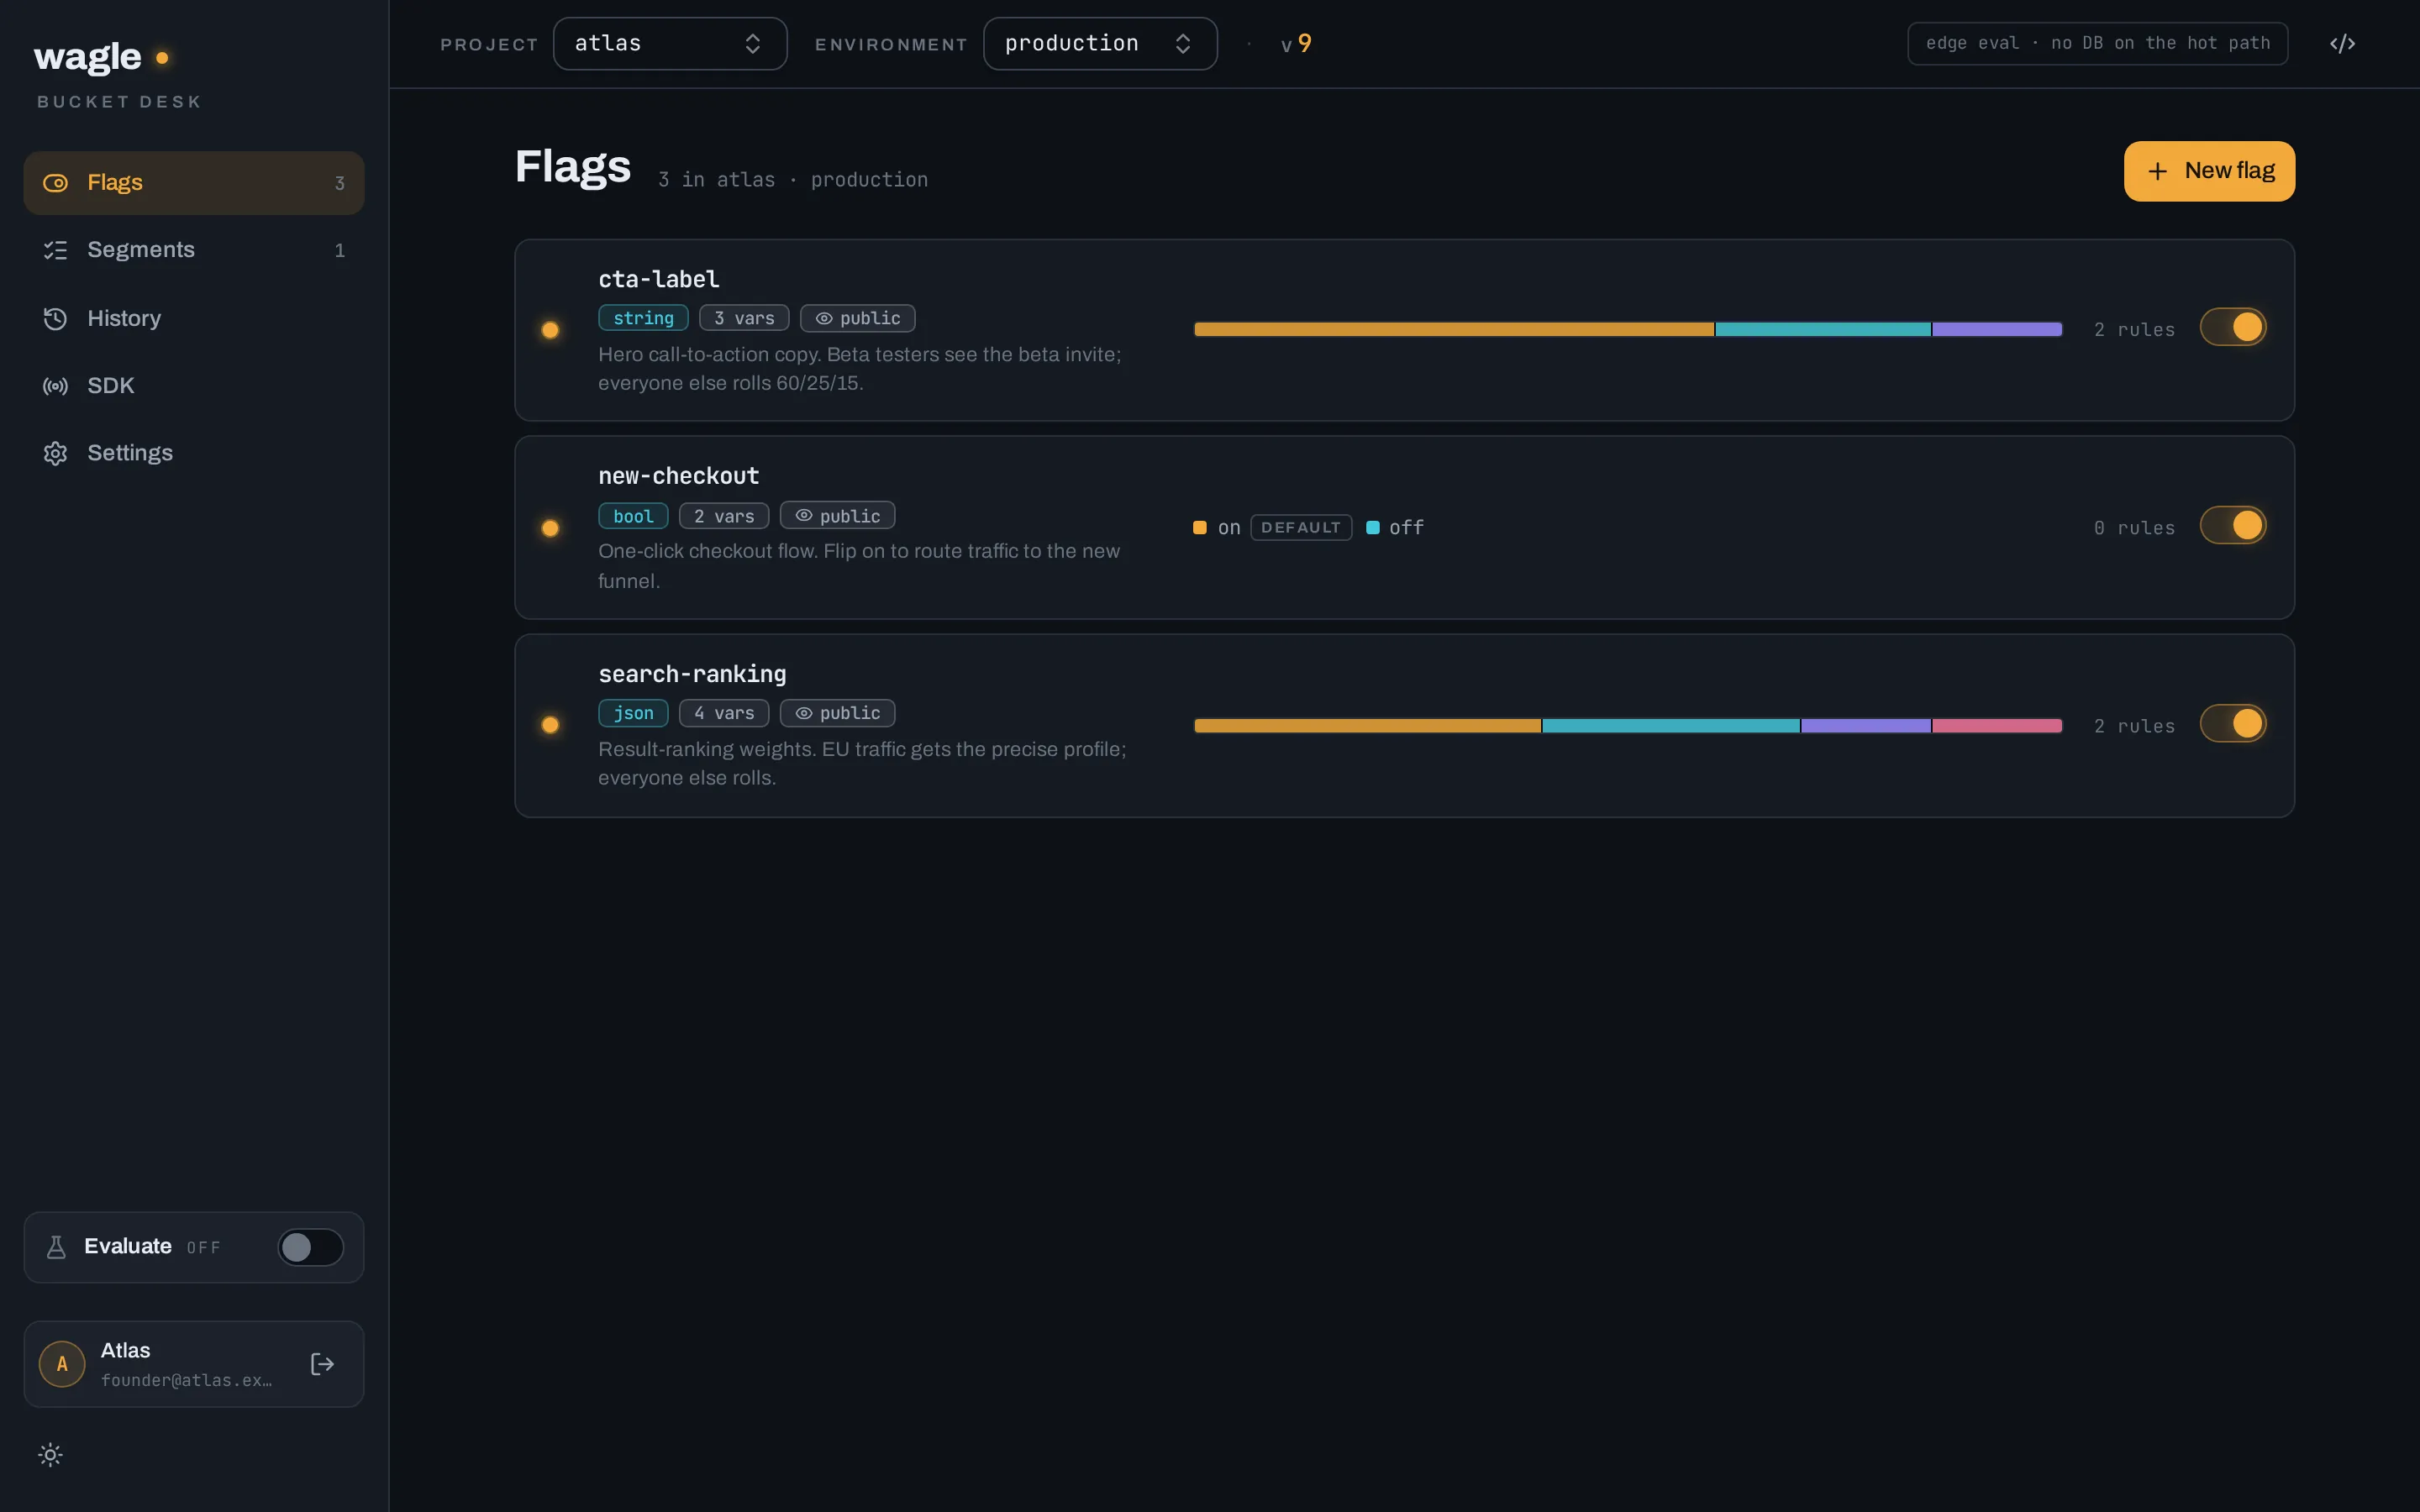
Task: Click the wagle logo
Action: tap(101, 57)
